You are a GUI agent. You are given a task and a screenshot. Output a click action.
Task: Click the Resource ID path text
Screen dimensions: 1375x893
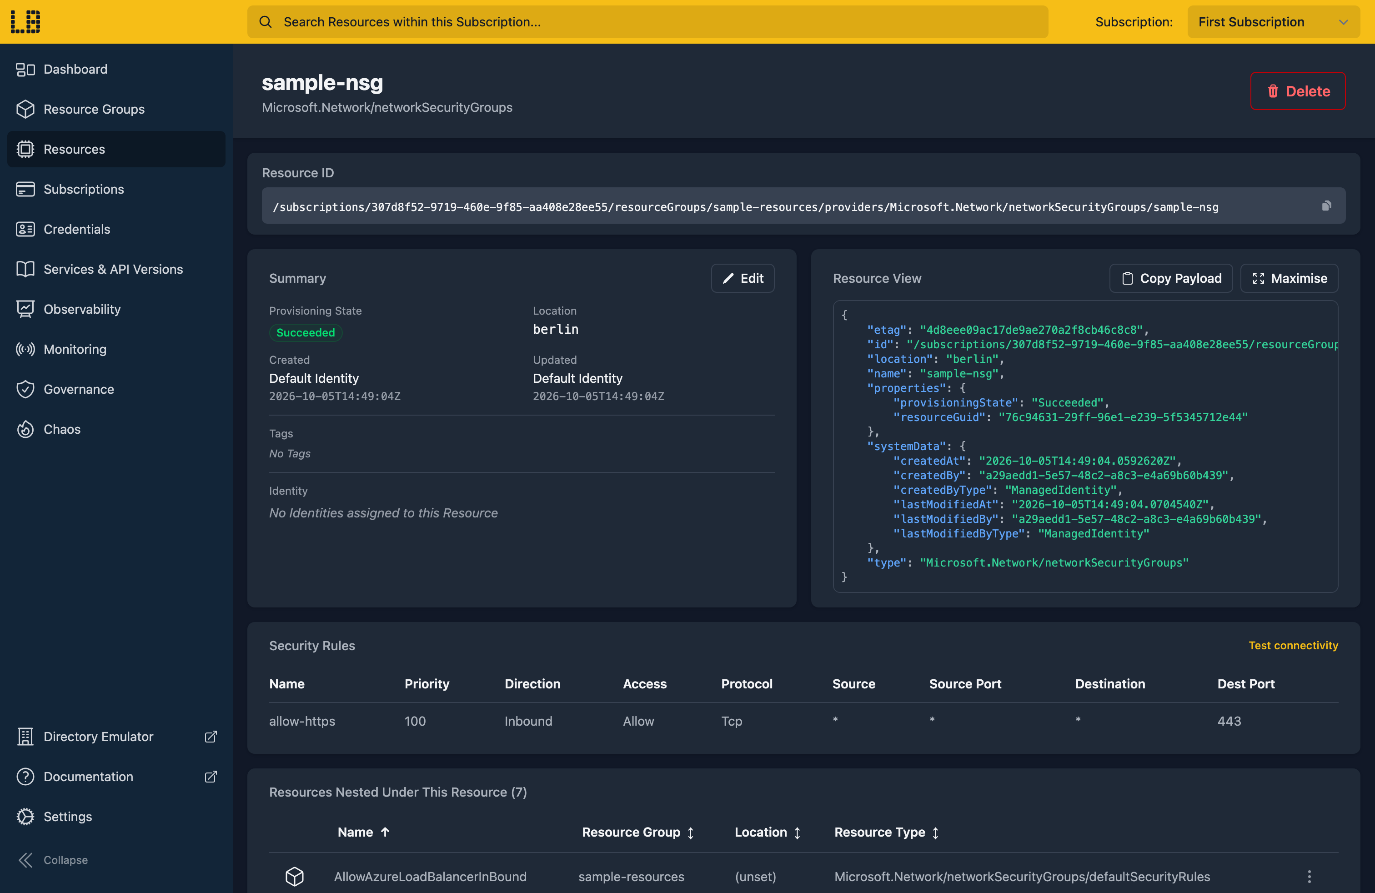[x=745, y=207]
